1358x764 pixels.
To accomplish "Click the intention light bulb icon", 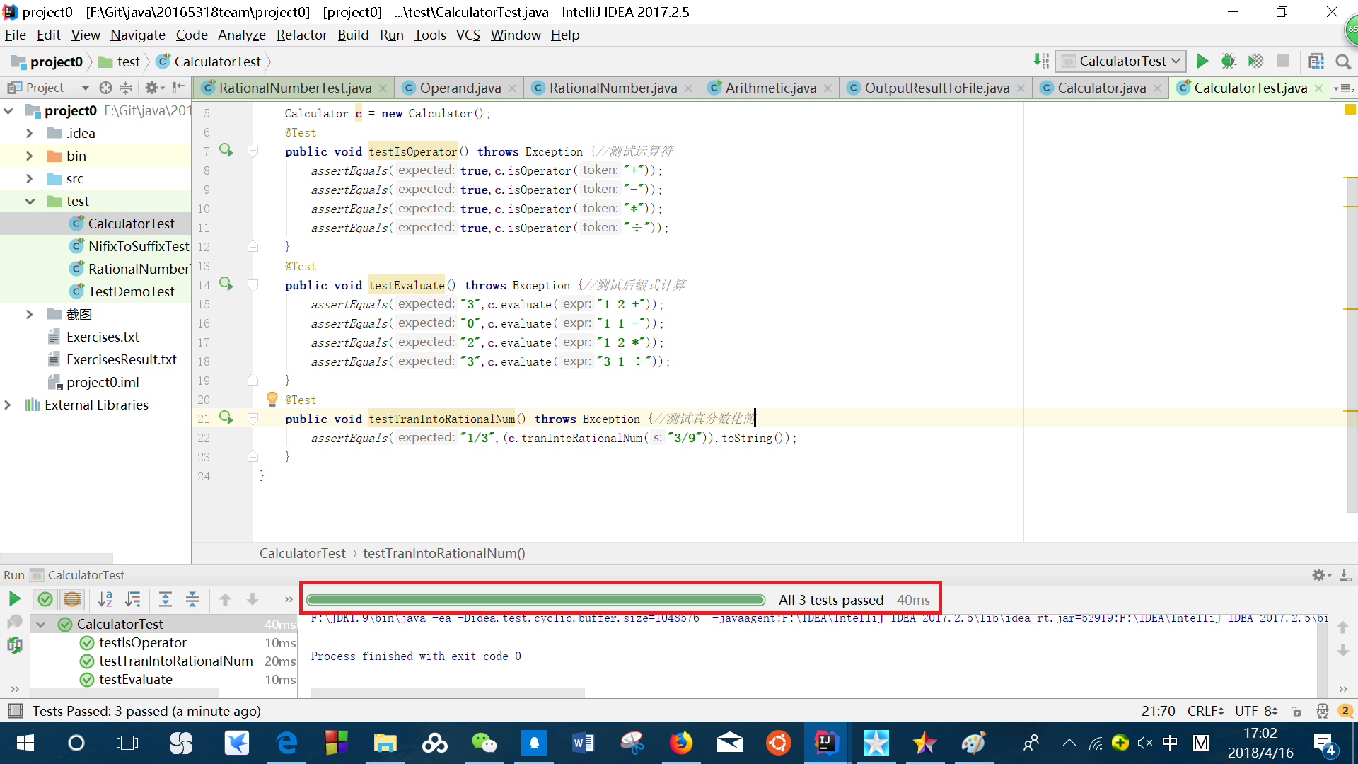I will (x=272, y=399).
